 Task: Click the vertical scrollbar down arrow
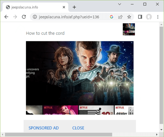pos(161,129)
